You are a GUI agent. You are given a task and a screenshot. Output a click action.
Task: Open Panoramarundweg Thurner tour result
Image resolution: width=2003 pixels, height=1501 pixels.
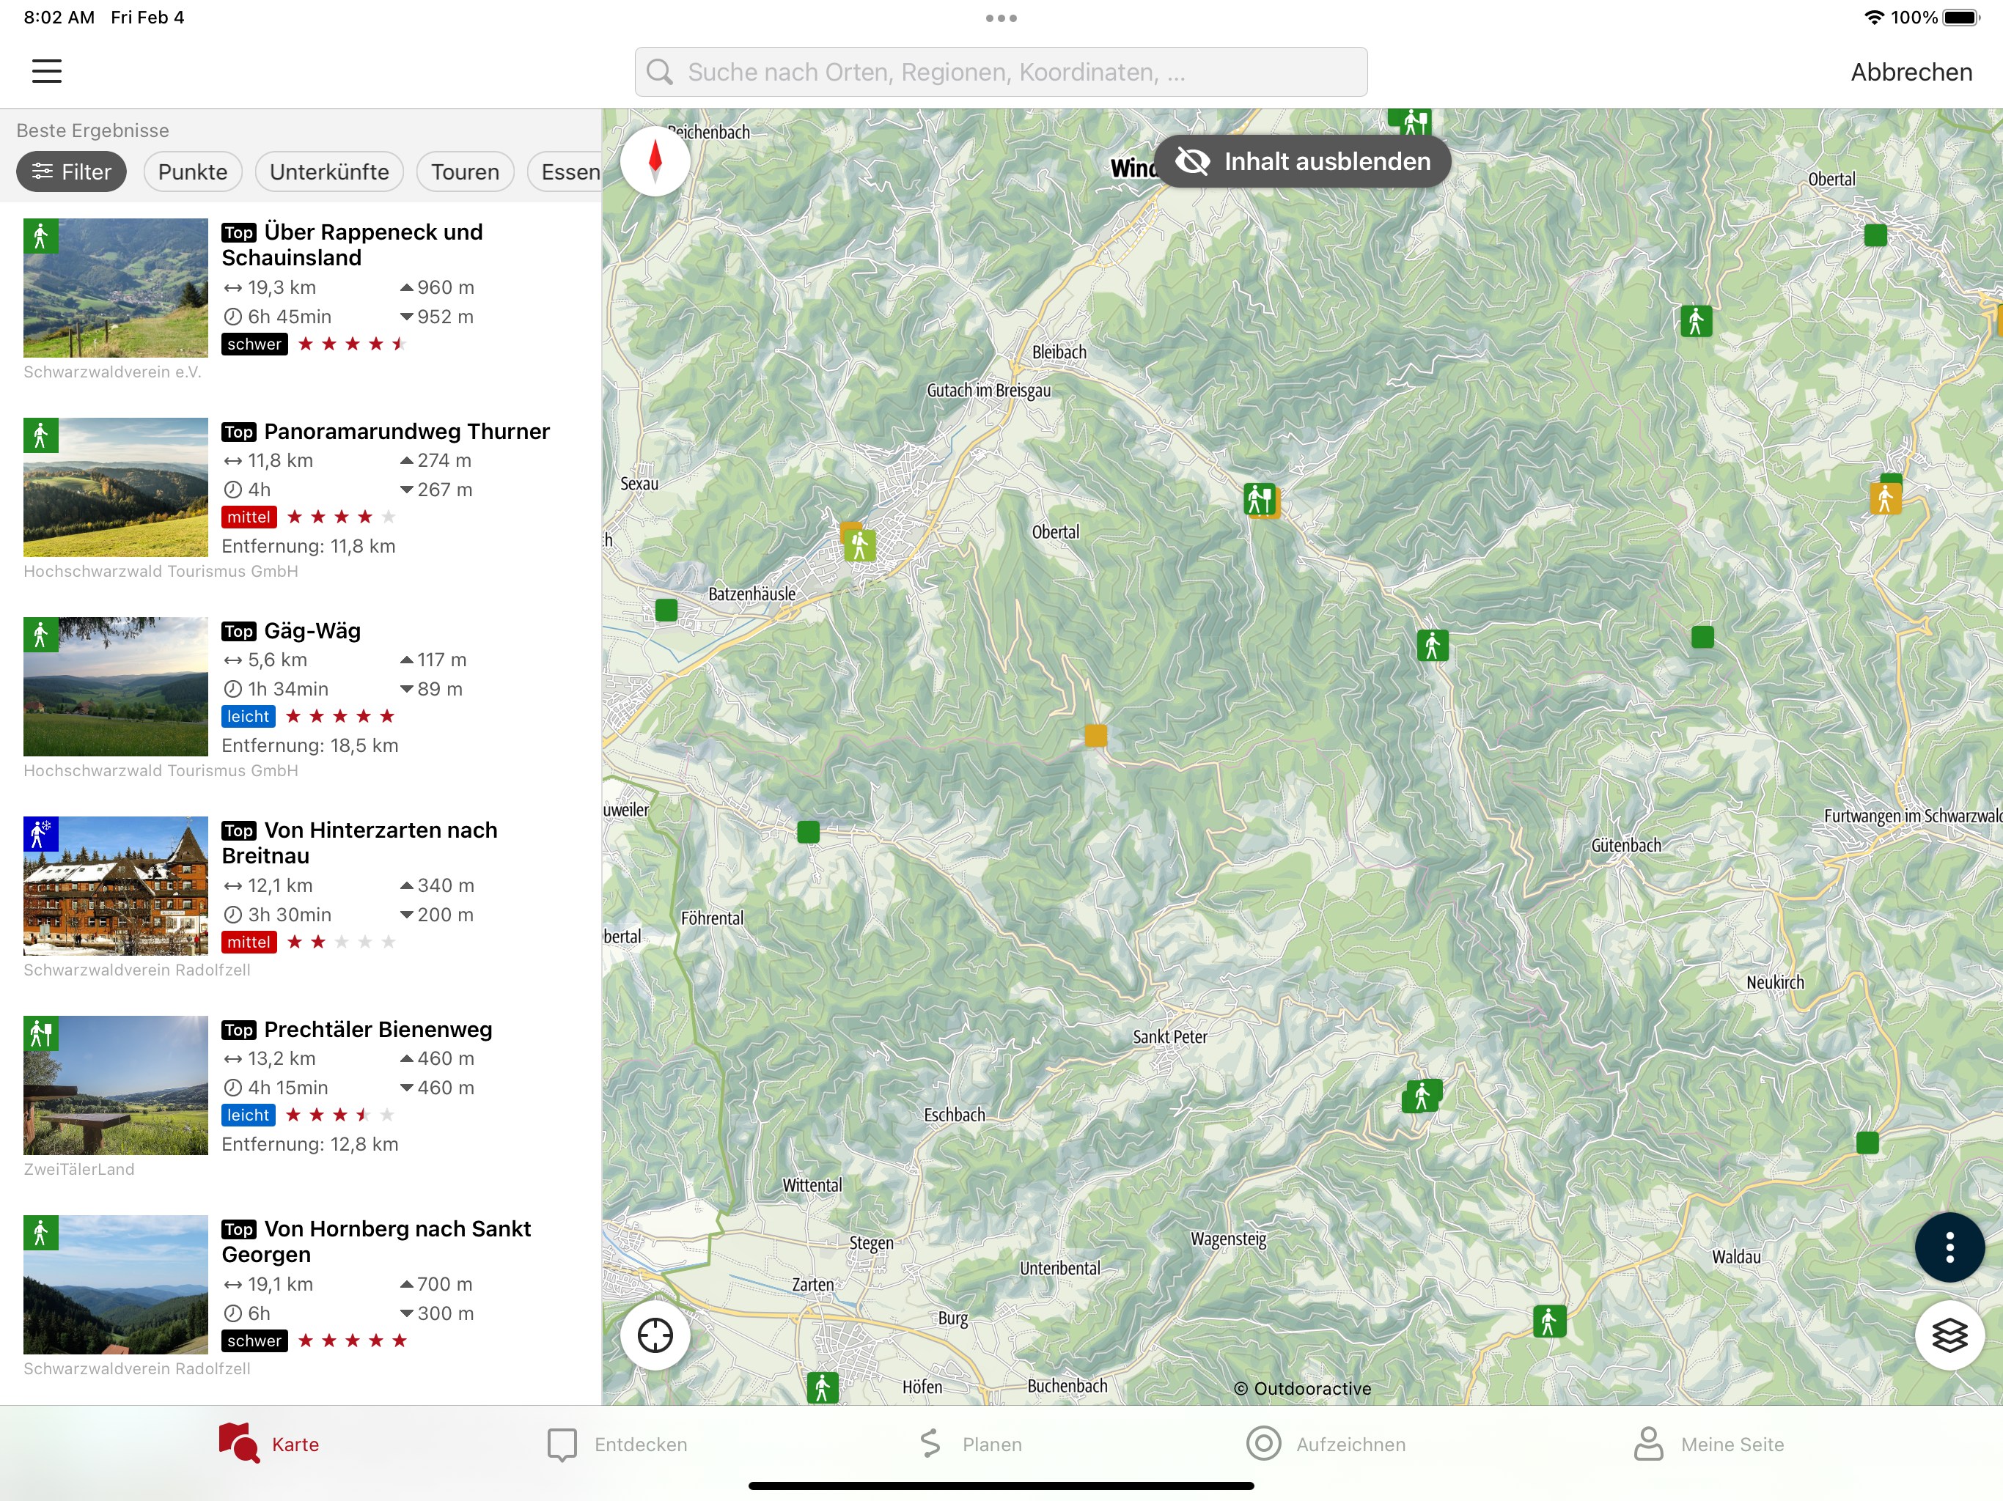pos(407,432)
